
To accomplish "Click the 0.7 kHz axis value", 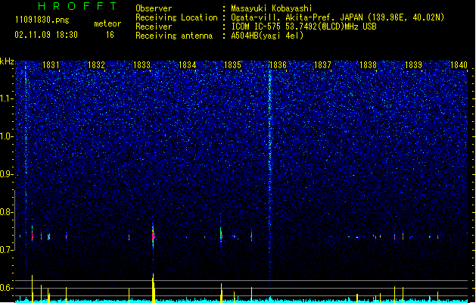I will point(7,250).
